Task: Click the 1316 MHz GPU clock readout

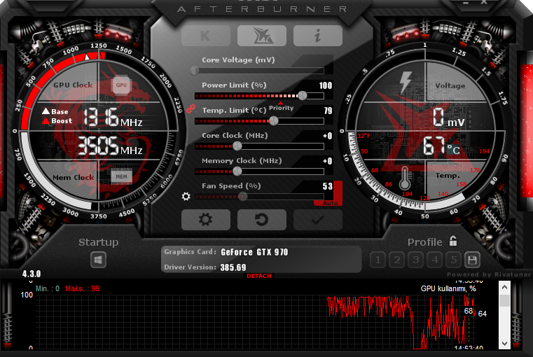Action: click(x=113, y=118)
